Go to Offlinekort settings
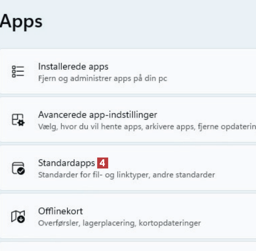The width and height of the screenshot is (256, 251). click(60, 211)
